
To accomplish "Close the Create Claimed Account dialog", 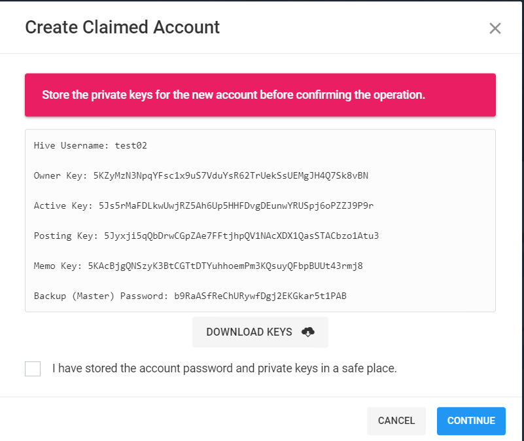I will point(495,28).
